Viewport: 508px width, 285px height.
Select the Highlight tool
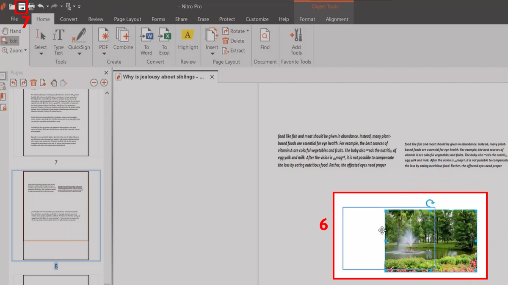coord(188,40)
